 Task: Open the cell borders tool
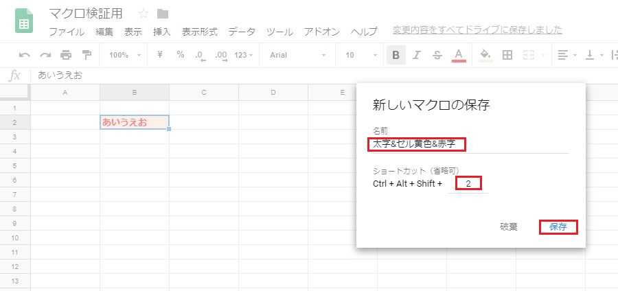pyautogui.click(x=507, y=55)
